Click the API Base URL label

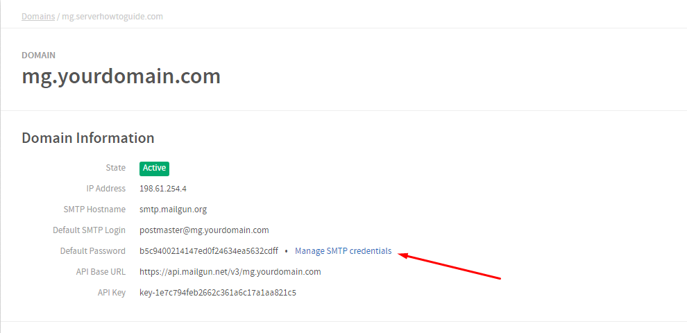pos(101,272)
